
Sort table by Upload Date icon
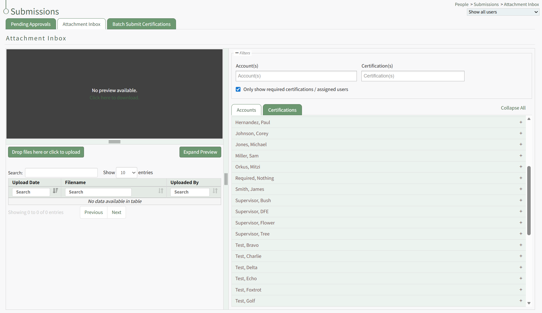pyautogui.click(x=55, y=191)
